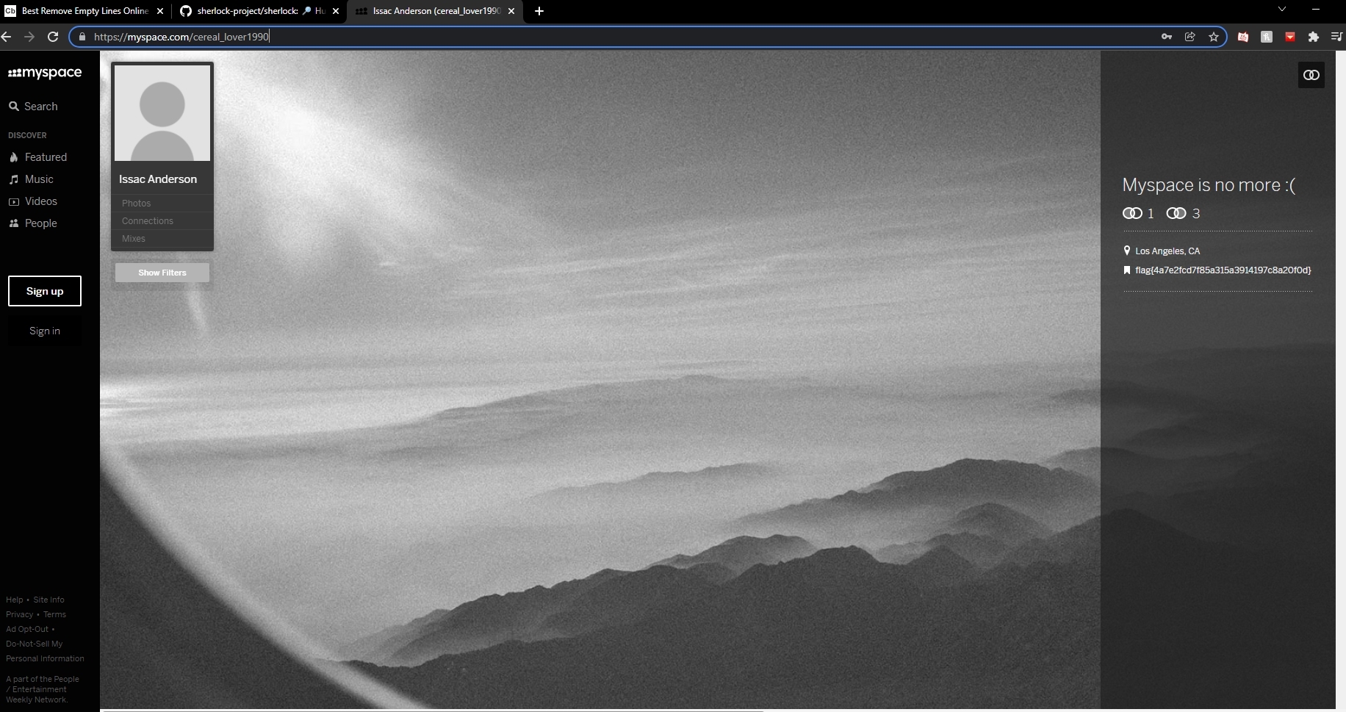Bookmark this page with the star icon
The width and height of the screenshot is (1346, 712).
[x=1213, y=37]
